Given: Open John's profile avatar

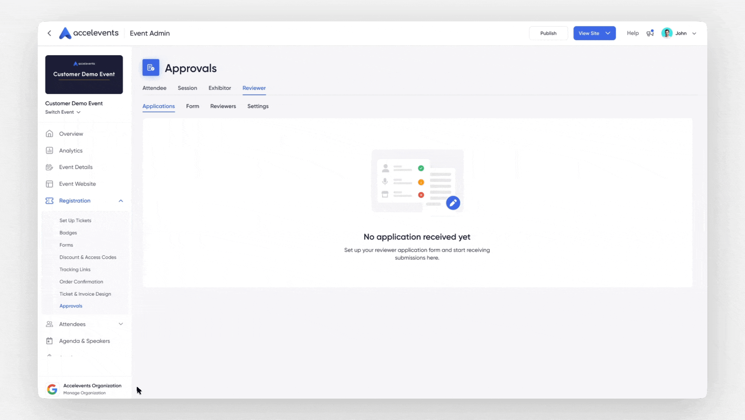Looking at the screenshot, I should tap(667, 33).
